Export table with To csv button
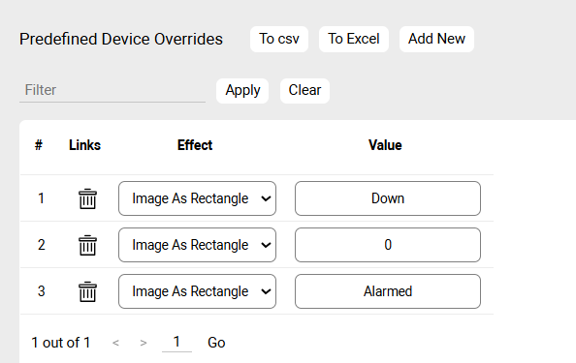Screen dimensions: 576x363 (x=279, y=39)
